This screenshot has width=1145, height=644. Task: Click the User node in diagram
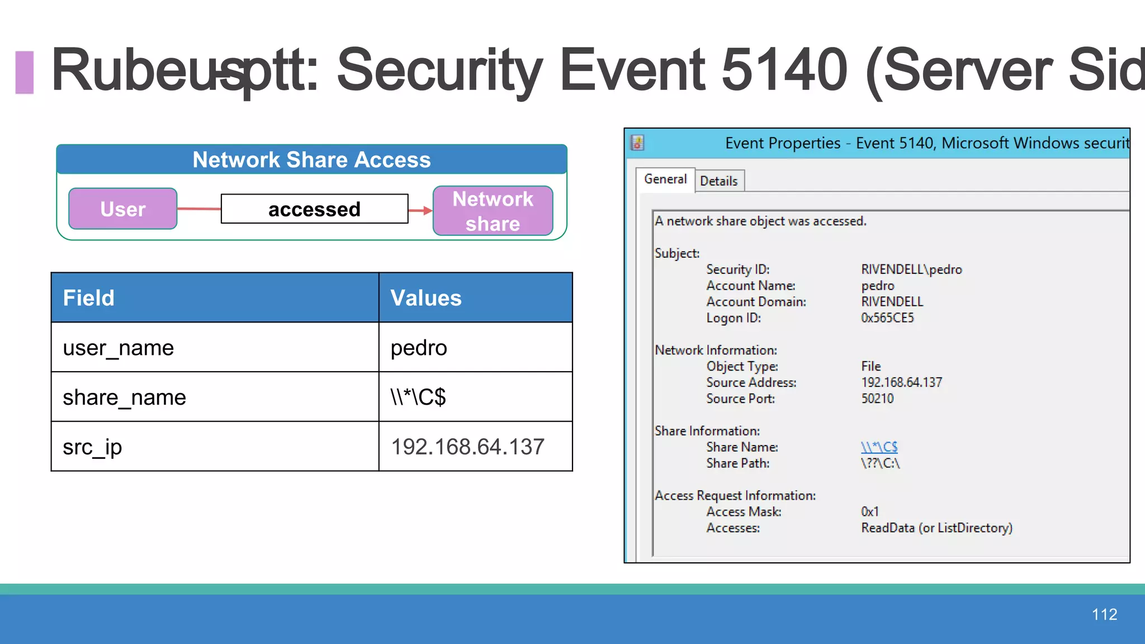click(x=123, y=209)
